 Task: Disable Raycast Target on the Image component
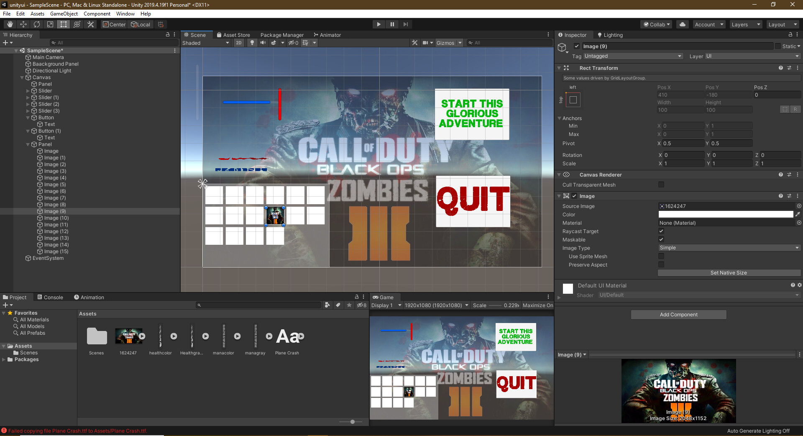(x=661, y=231)
